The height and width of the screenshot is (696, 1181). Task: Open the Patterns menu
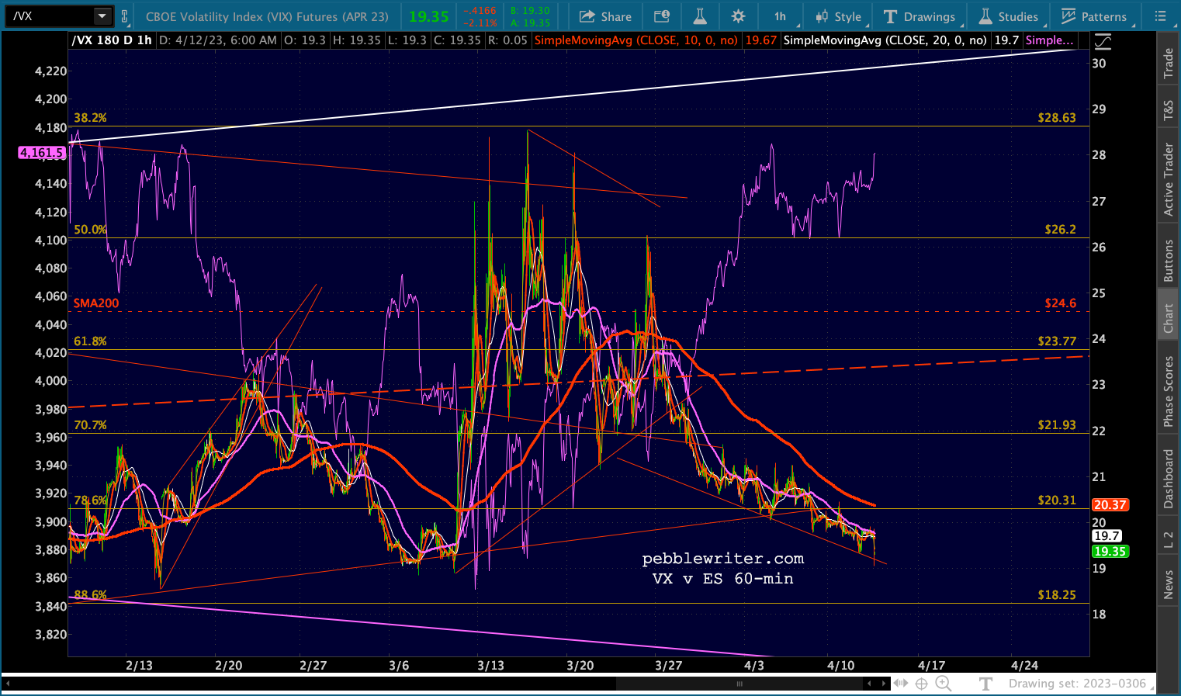1093,16
